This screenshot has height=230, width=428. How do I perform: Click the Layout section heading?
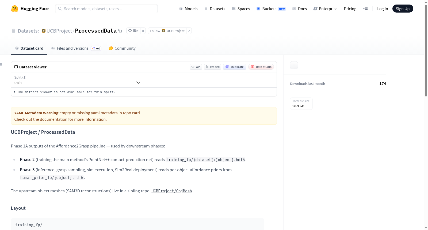point(18,208)
